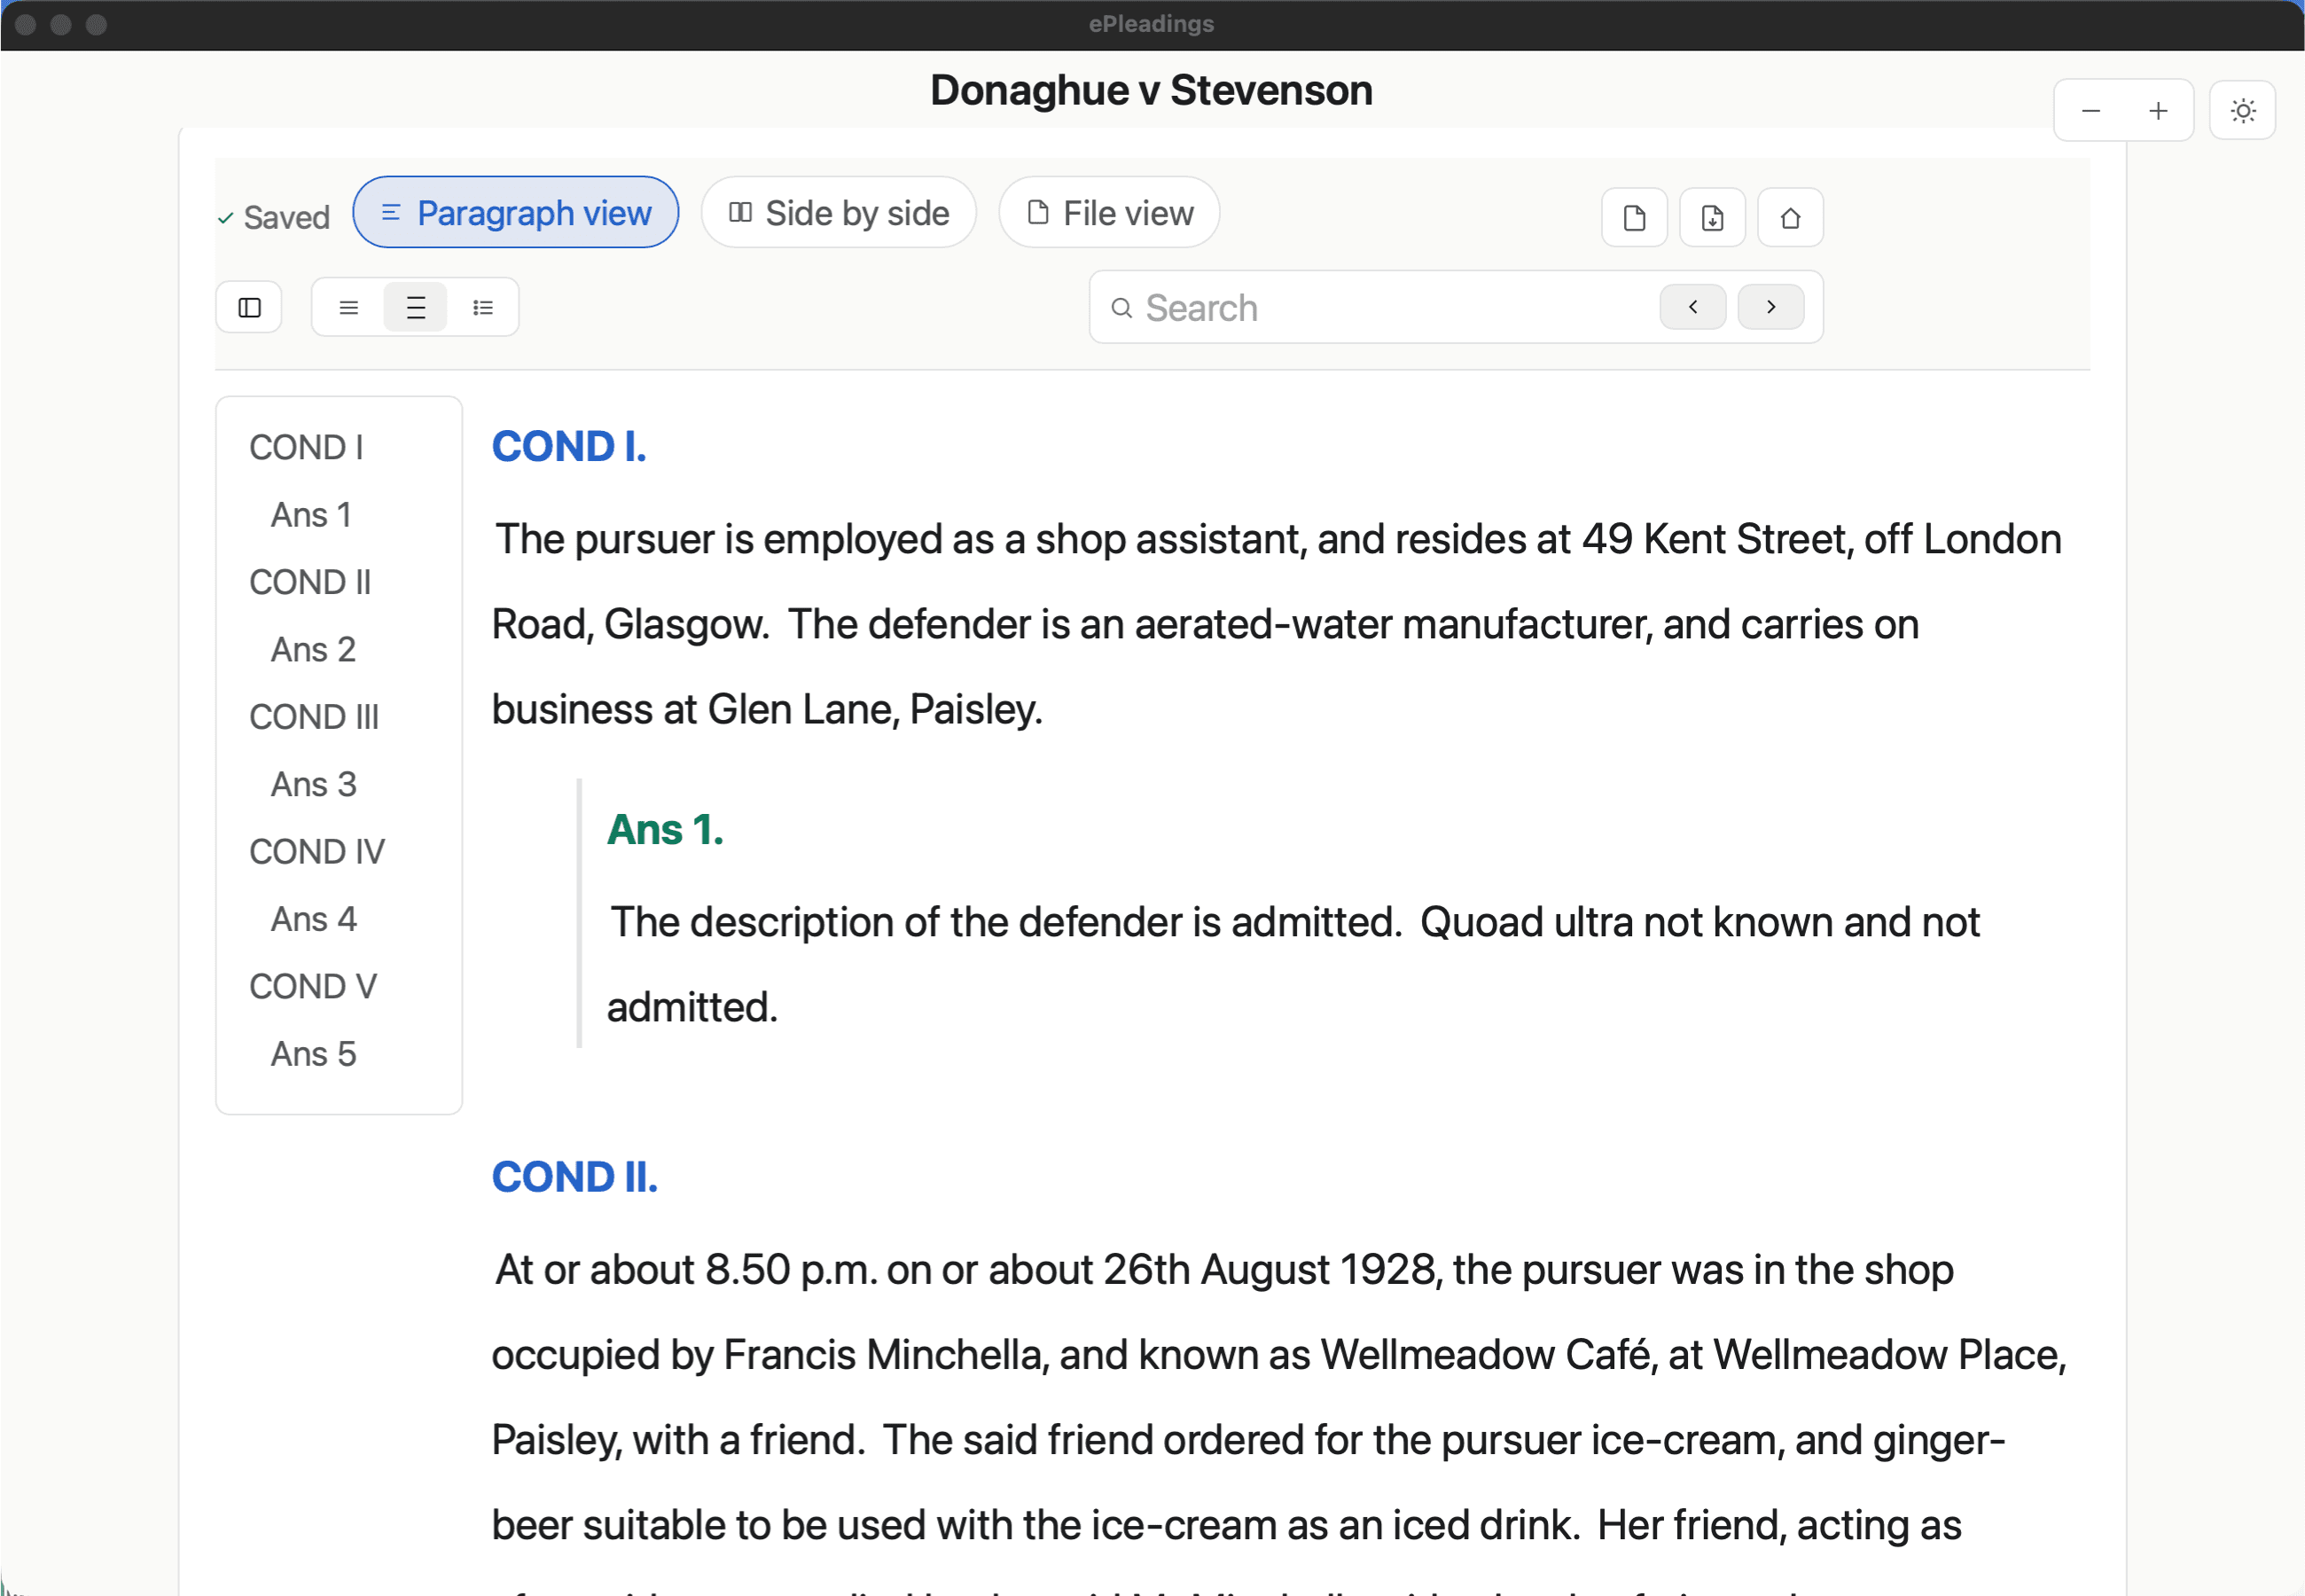Viewport: 2305px width, 1596px height.
Task: Click the Donaghue v Stevenson title
Action: 1152,90
